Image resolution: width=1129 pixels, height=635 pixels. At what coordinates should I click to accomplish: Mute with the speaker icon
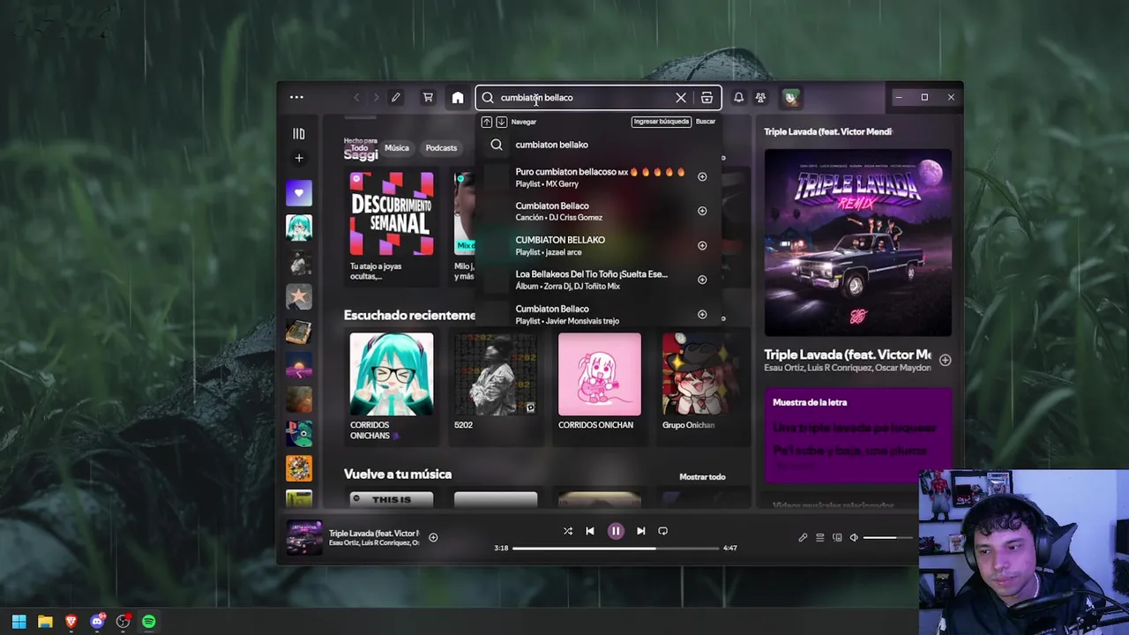coord(854,538)
